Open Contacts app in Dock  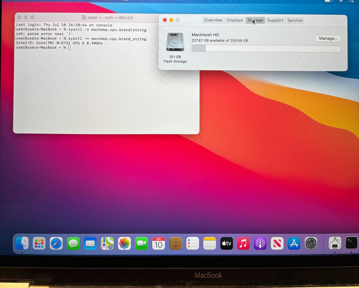175,243
